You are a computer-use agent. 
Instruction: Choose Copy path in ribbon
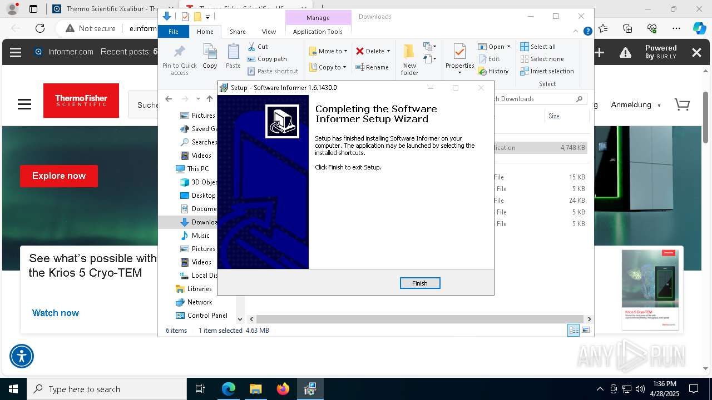(x=267, y=59)
